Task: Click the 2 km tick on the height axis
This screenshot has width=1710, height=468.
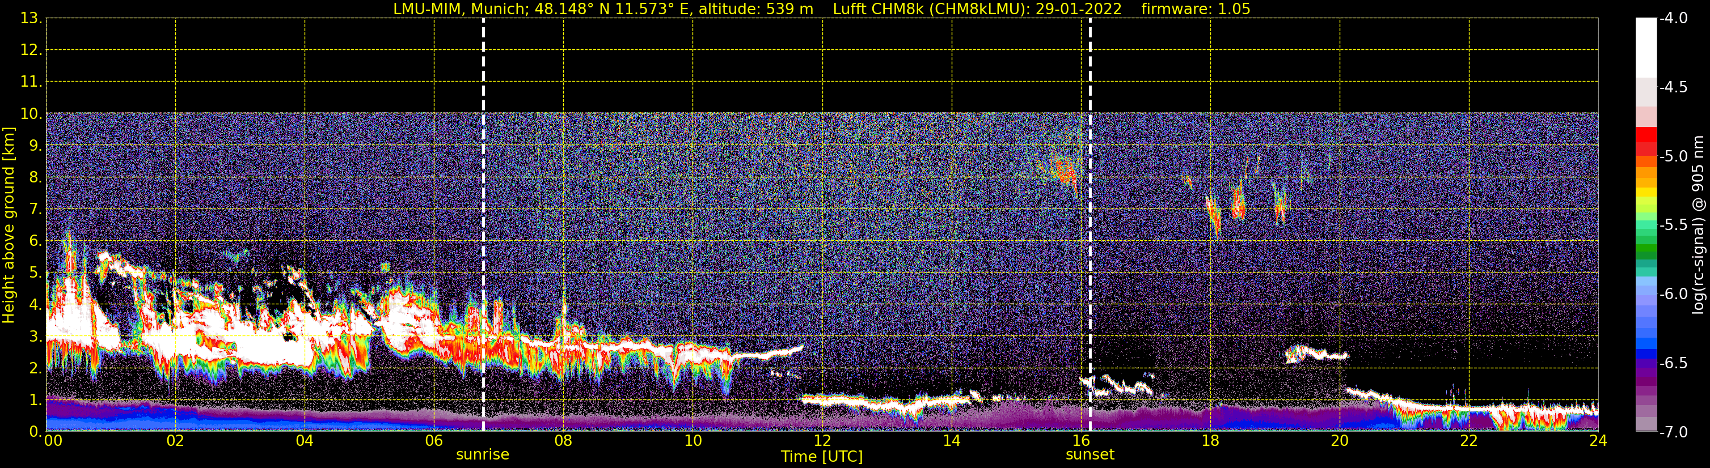Action: pyautogui.click(x=35, y=369)
